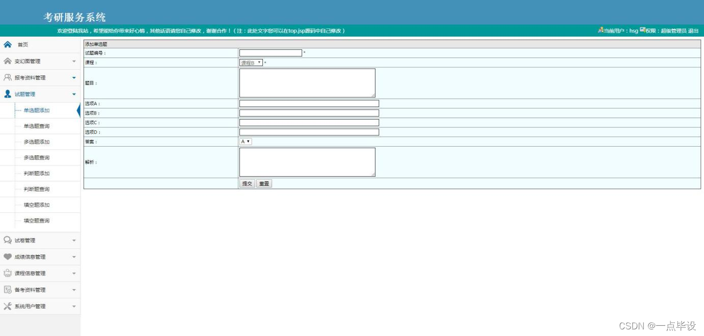Expand the 成绩信息管理 arrow
This screenshot has height=336, width=704.
point(74,257)
